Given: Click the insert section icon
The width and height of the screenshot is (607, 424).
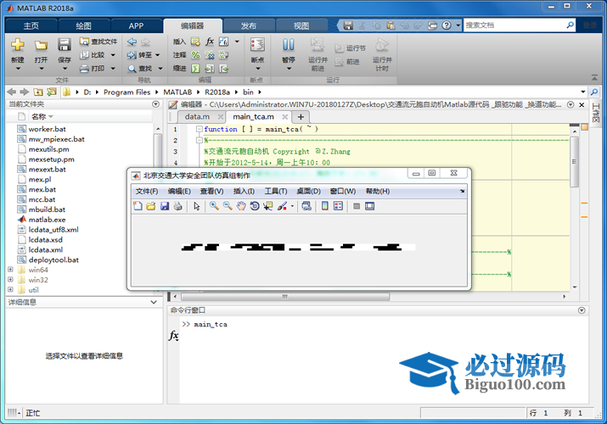Looking at the screenshot, I should (195, 42).
